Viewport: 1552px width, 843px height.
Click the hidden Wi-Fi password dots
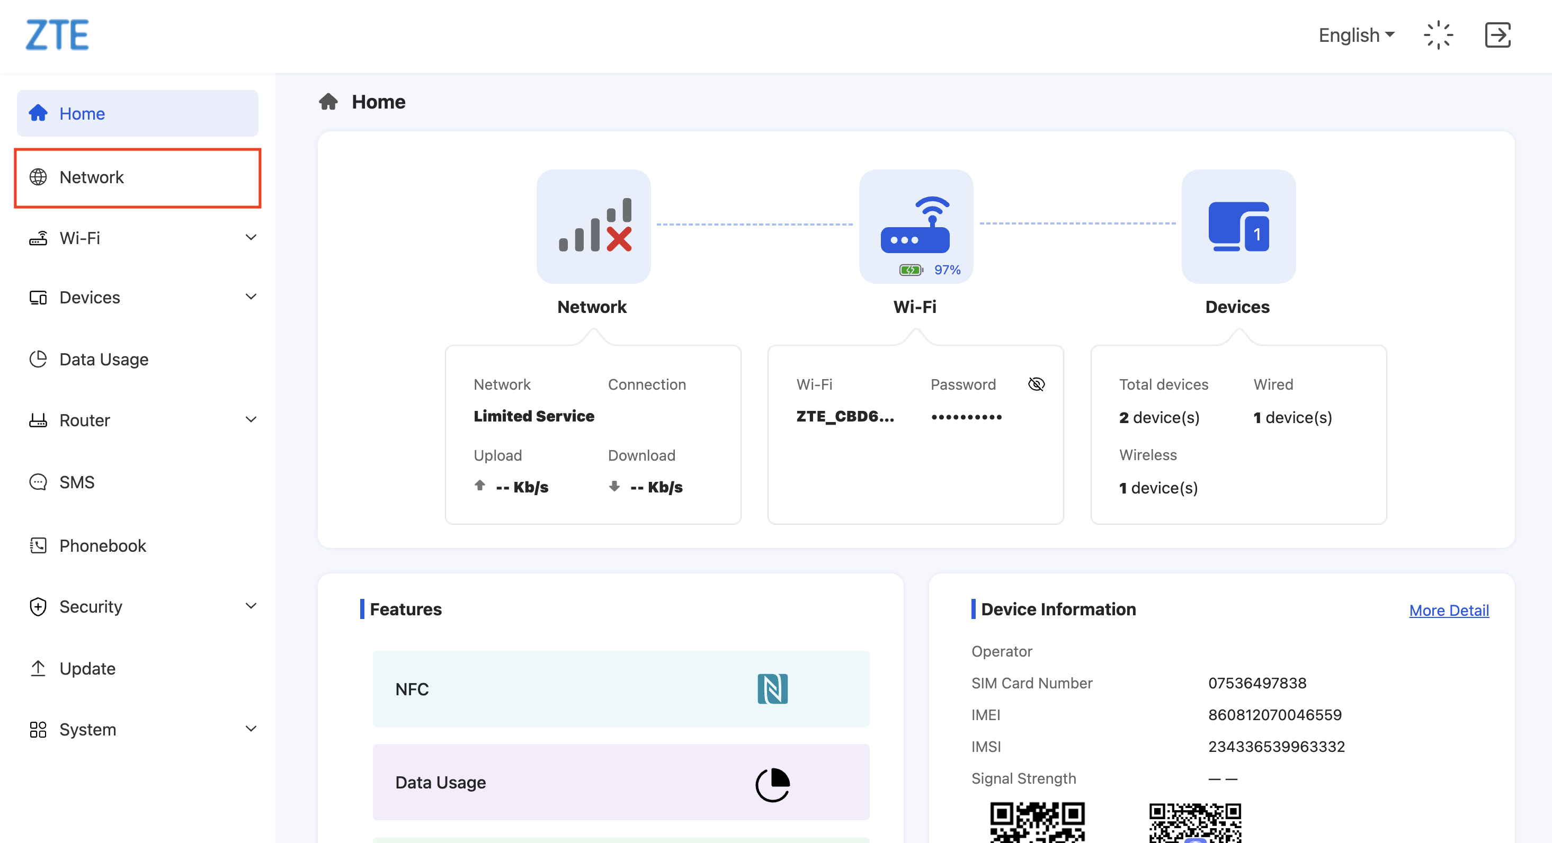(966, 417)
